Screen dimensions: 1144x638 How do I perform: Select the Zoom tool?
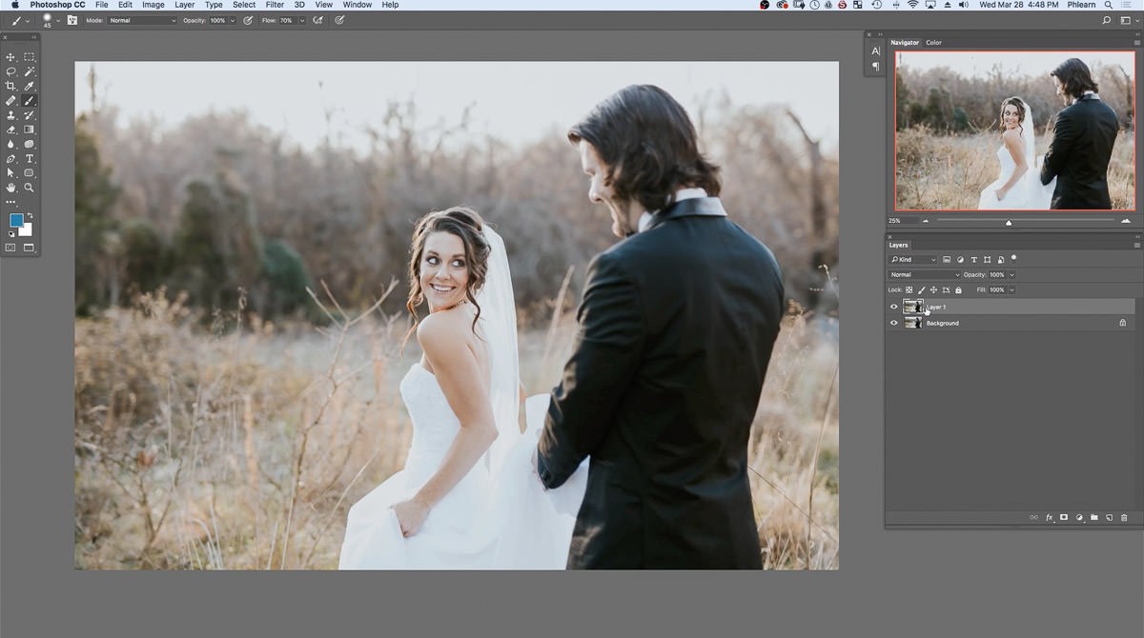pyautogui.click(x=30, y=188)
